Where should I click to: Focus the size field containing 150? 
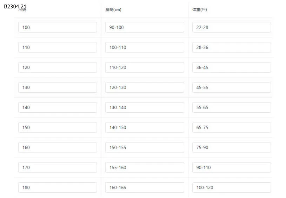(58, 127)
